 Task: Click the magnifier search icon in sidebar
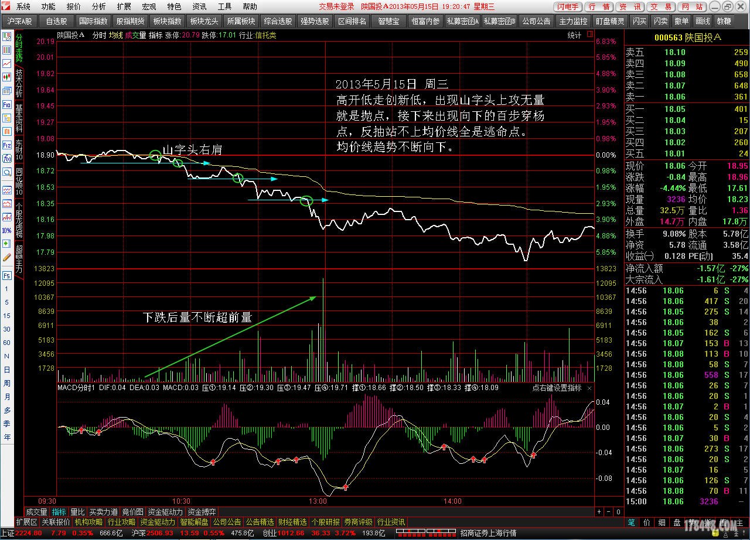7,172
